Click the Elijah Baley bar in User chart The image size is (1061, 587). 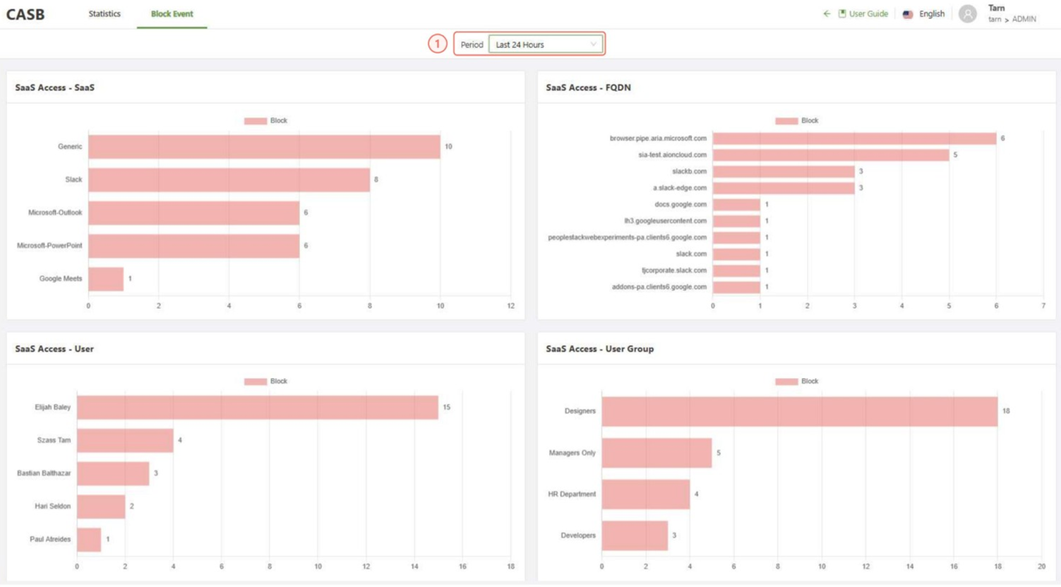pyautogui.click(x=257, y=408)
